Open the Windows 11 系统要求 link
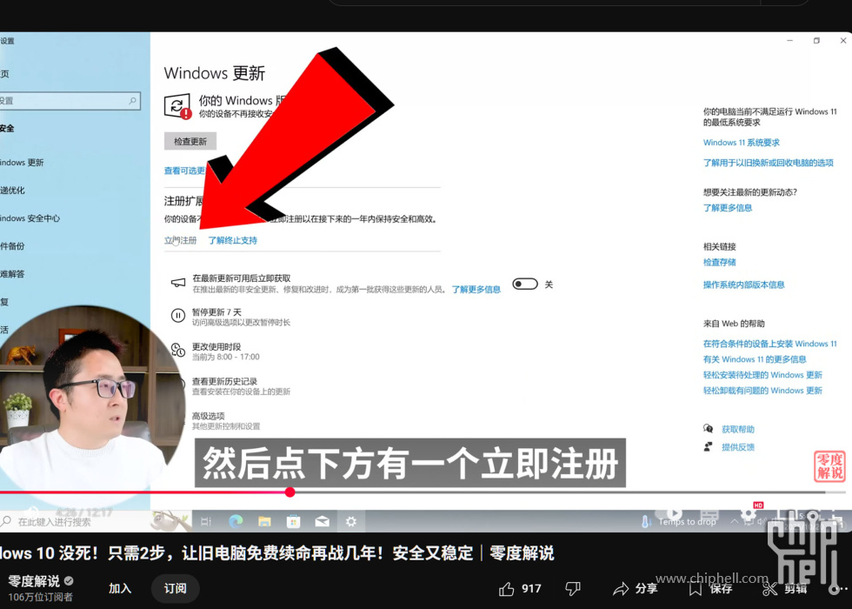The height and width of the screenshot is (609, 852). (741, 143)
